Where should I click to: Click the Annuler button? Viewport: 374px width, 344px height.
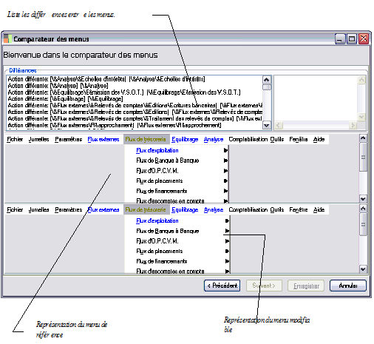click(x=348, y=286)
